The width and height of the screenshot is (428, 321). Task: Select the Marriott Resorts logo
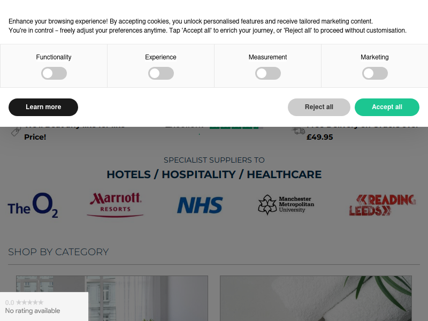click(x=116, y=205)
